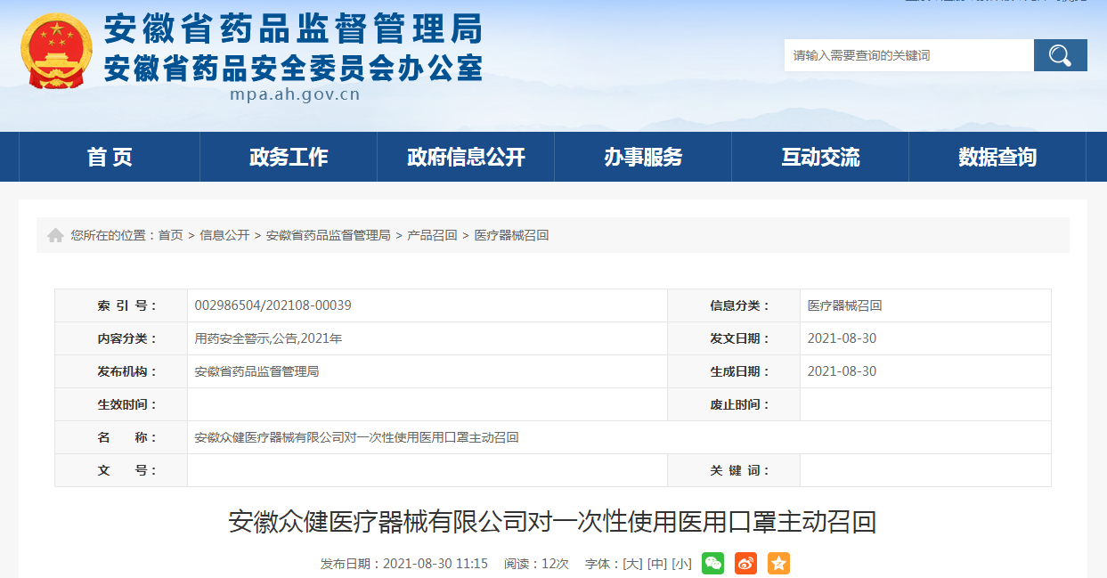This screenshot has width=1107, height=578.
Task: Share article via WeChat icon
Action: [712, 563]
